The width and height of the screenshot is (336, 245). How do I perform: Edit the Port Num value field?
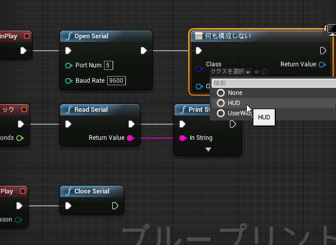click(x=109, y=65)
